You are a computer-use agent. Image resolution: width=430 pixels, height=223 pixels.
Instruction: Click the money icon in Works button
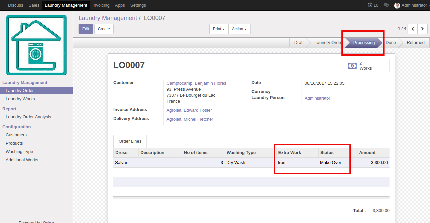[x=352, y=66]
